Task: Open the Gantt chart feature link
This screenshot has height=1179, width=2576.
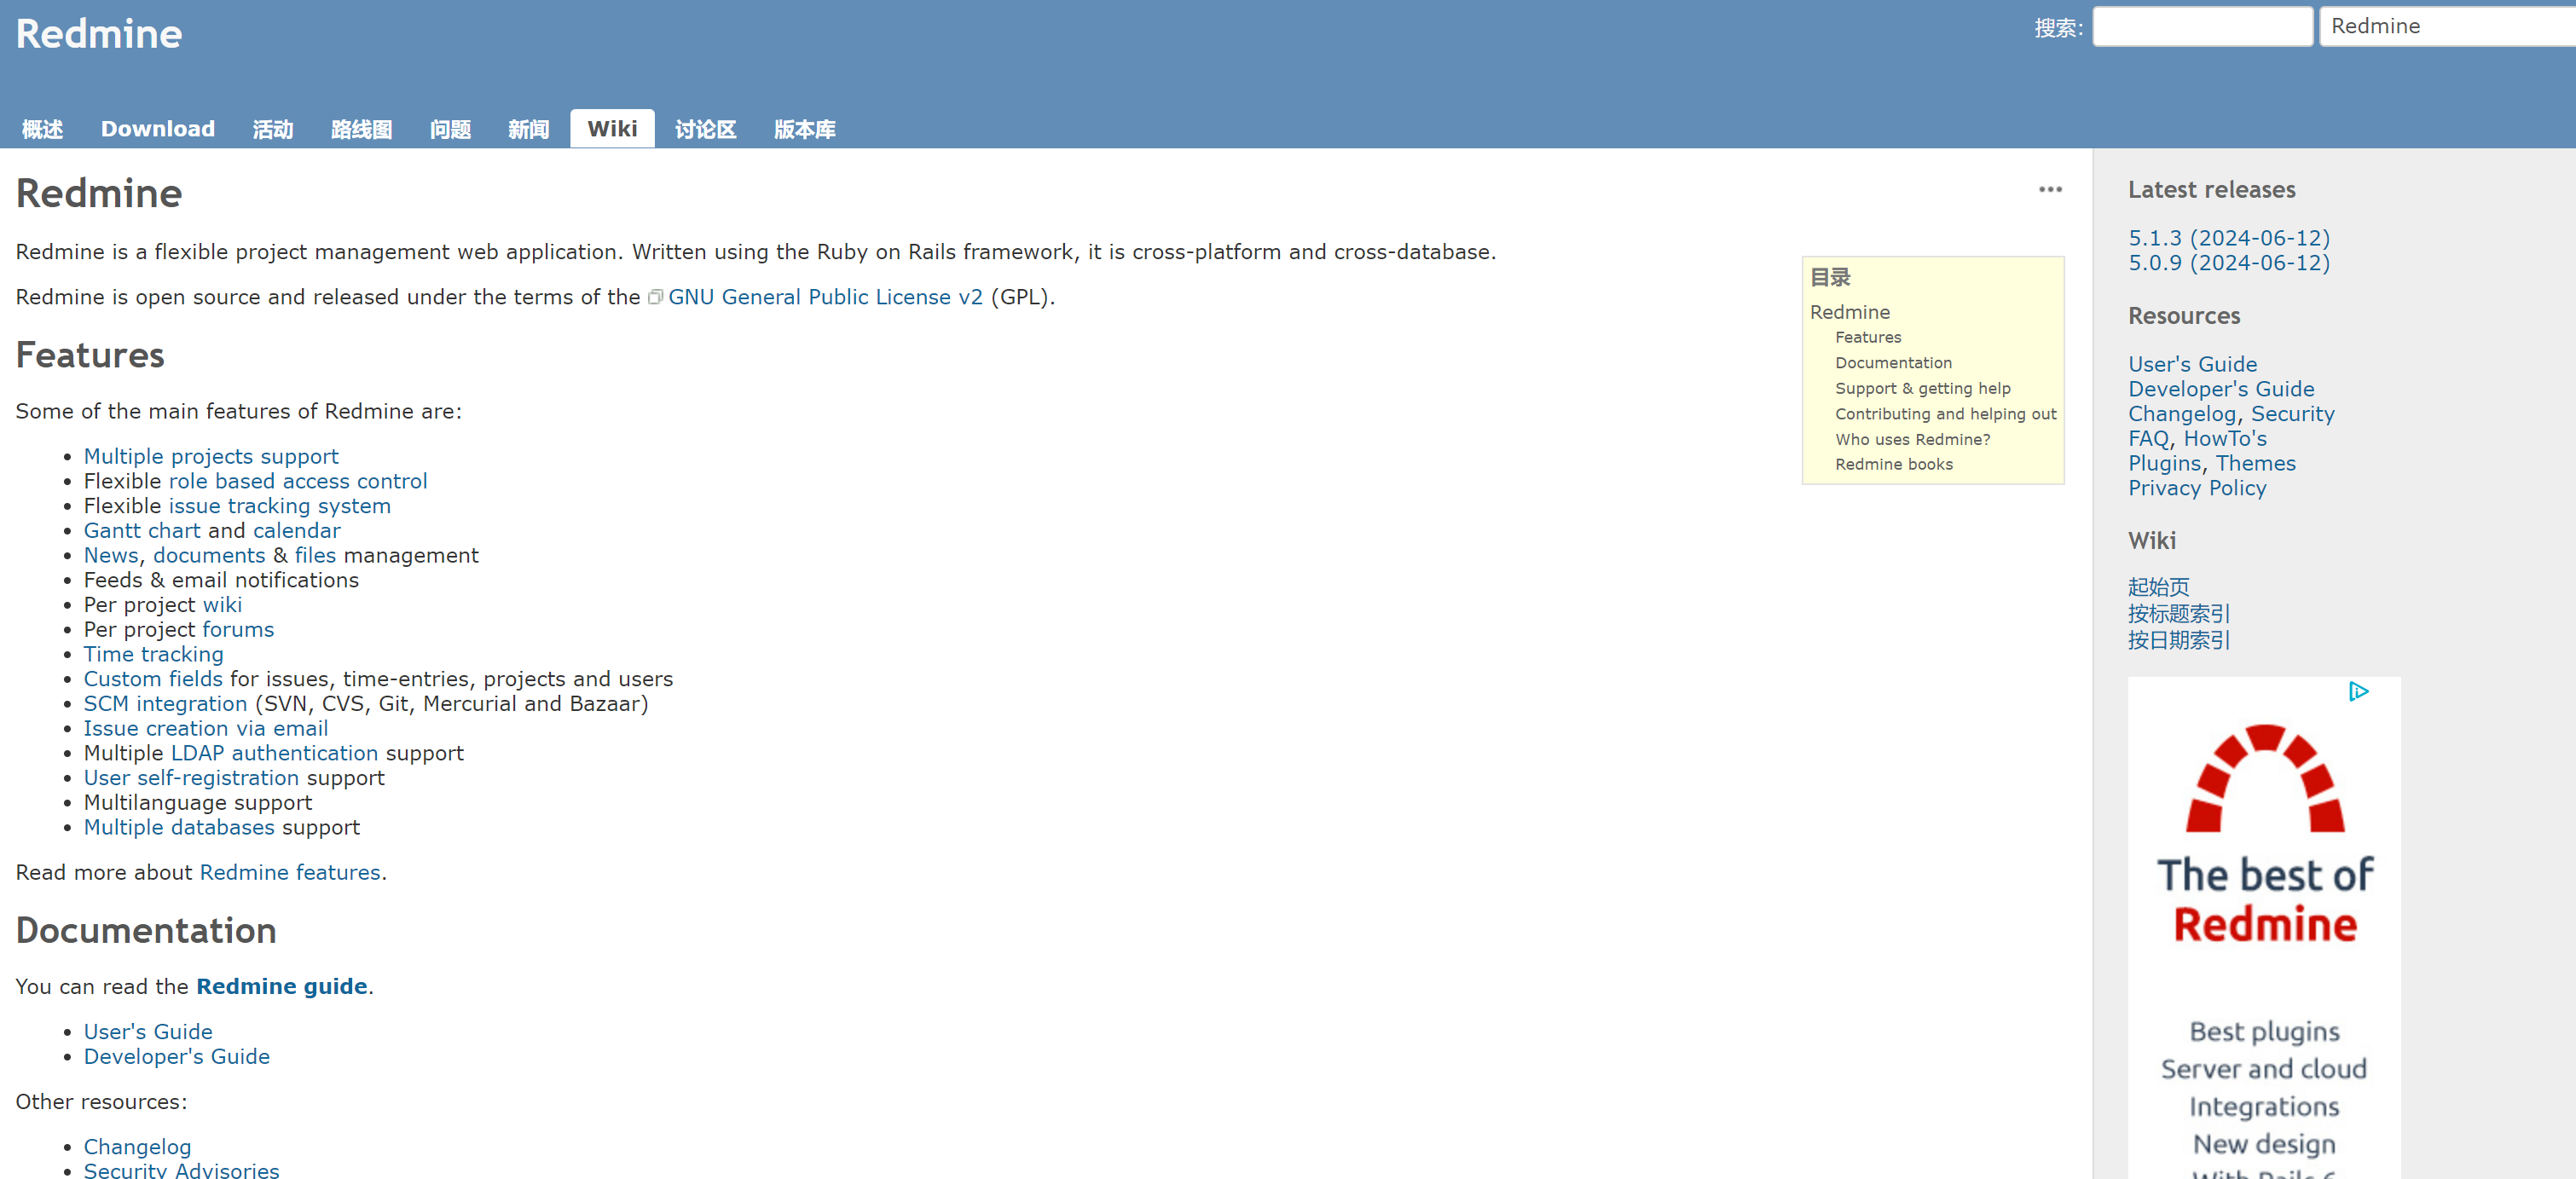Action: click(x=141, y=530)
